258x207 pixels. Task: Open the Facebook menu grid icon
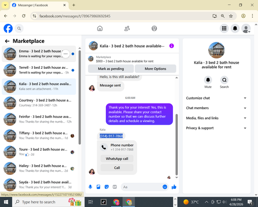pyautogui.click(x=224, y=28)
